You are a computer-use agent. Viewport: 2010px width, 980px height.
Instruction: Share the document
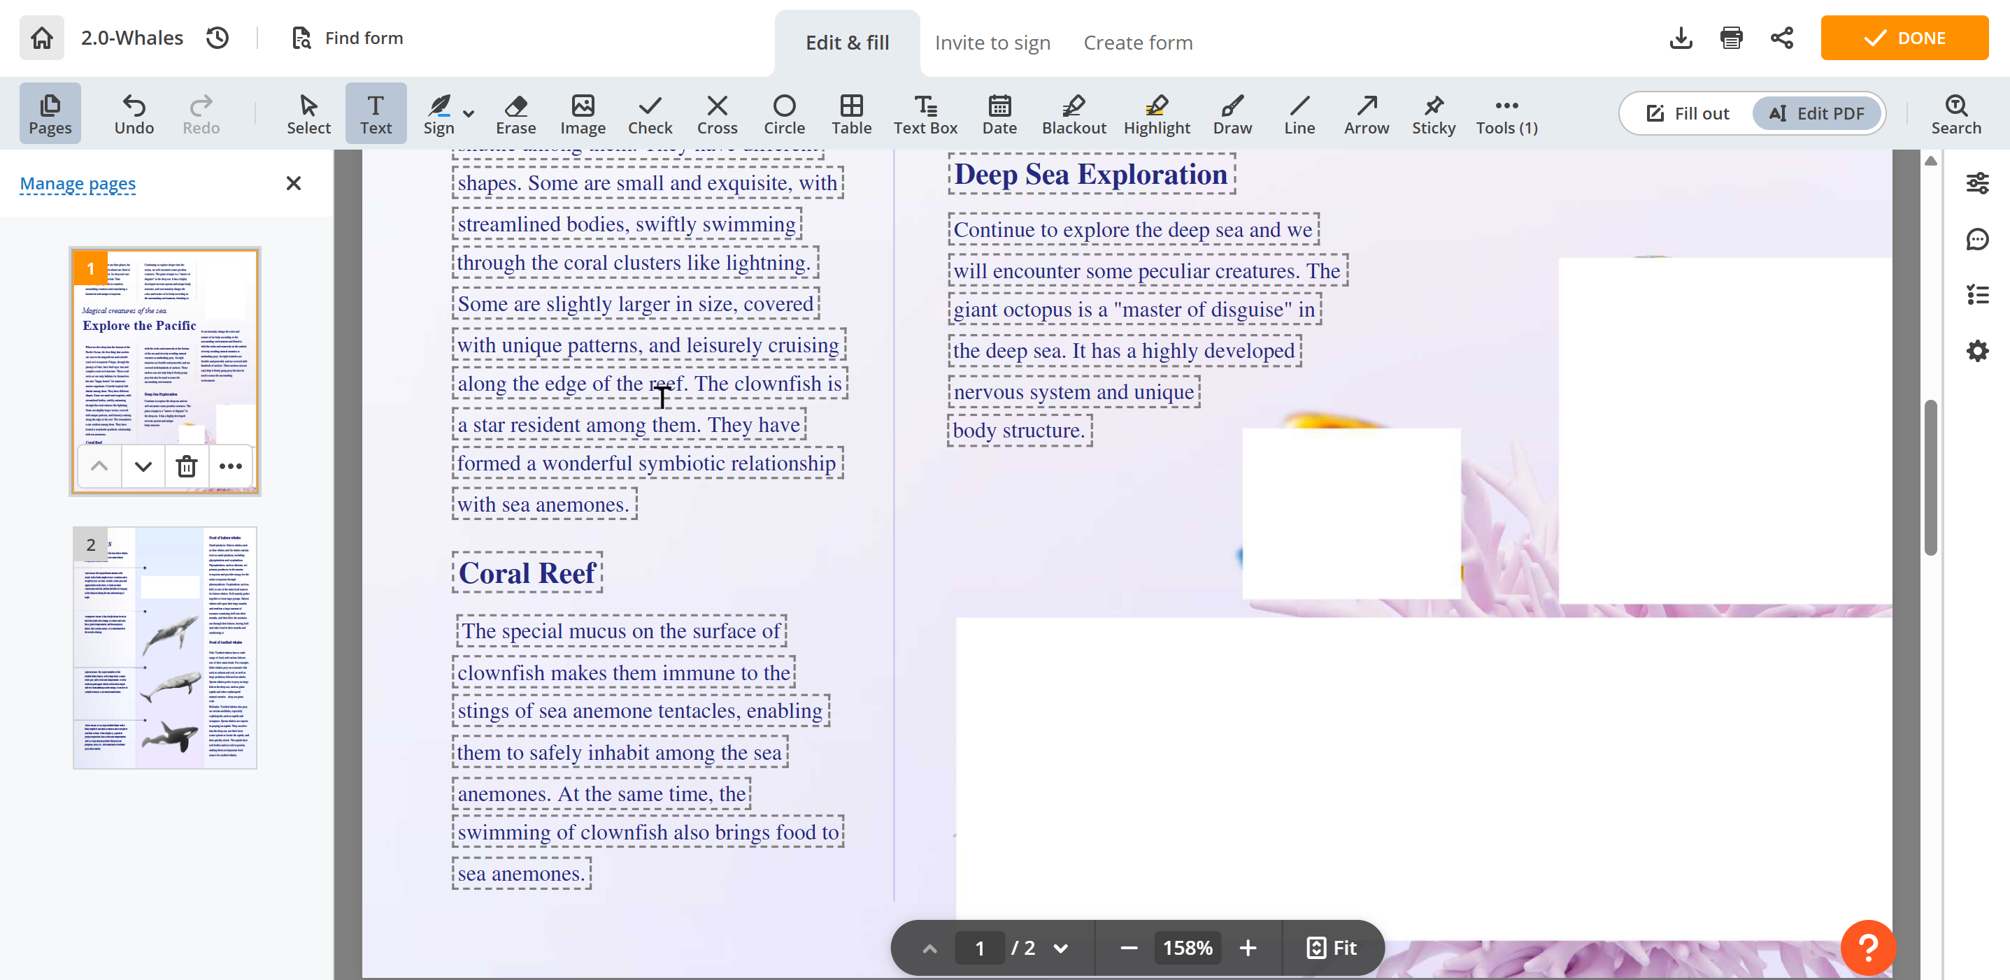[x=1781, y=38]
